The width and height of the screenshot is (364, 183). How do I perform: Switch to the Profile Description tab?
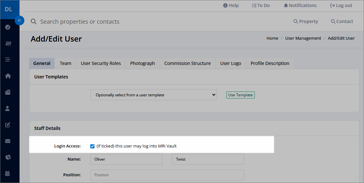tap(270, 63)
